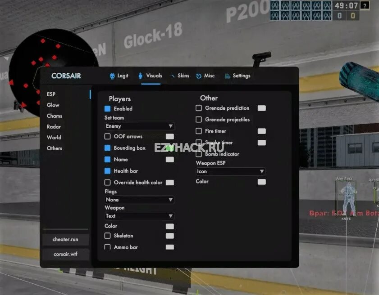Click the Other section heading
Screen dimensions: 379x295
209,98
